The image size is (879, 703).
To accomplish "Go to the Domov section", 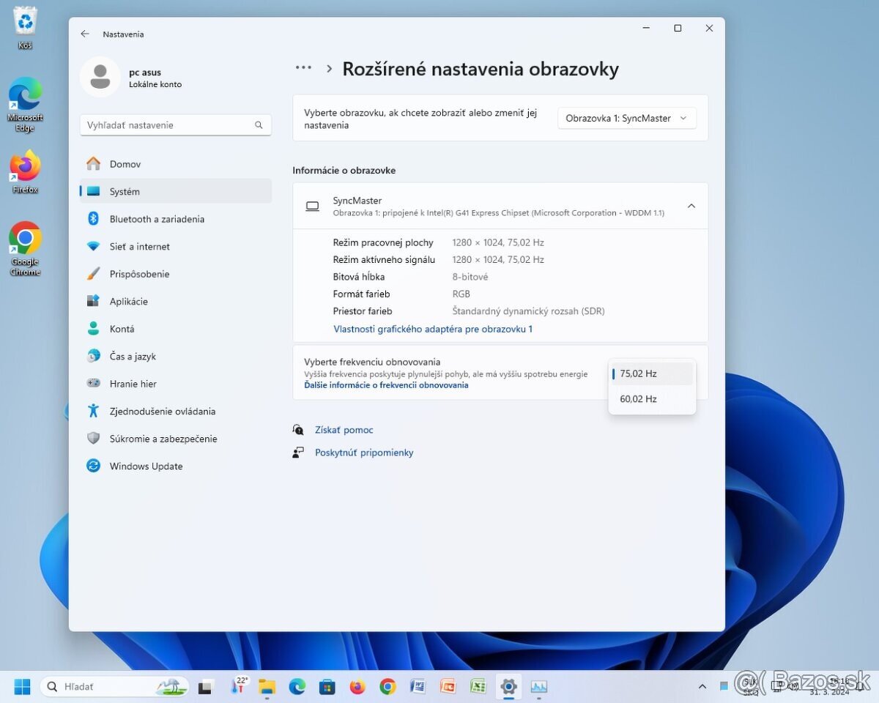I will click(126, 164).
